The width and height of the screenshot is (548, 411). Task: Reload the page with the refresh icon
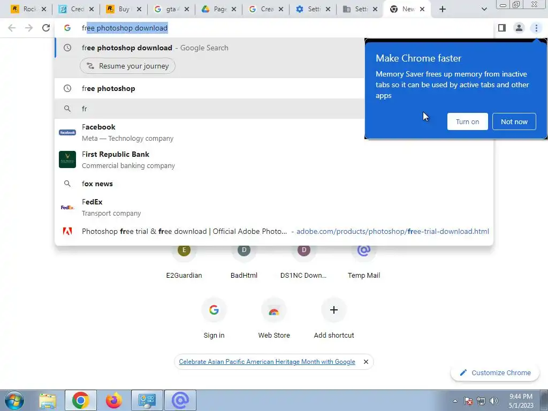(46, 28)
